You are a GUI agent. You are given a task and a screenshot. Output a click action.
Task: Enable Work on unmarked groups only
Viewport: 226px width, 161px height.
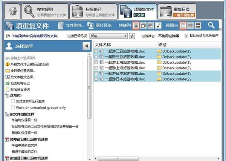coord(13,107)
